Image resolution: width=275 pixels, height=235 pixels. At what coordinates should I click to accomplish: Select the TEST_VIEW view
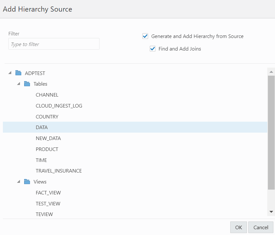pyautogui.click(x=48, y=203)
